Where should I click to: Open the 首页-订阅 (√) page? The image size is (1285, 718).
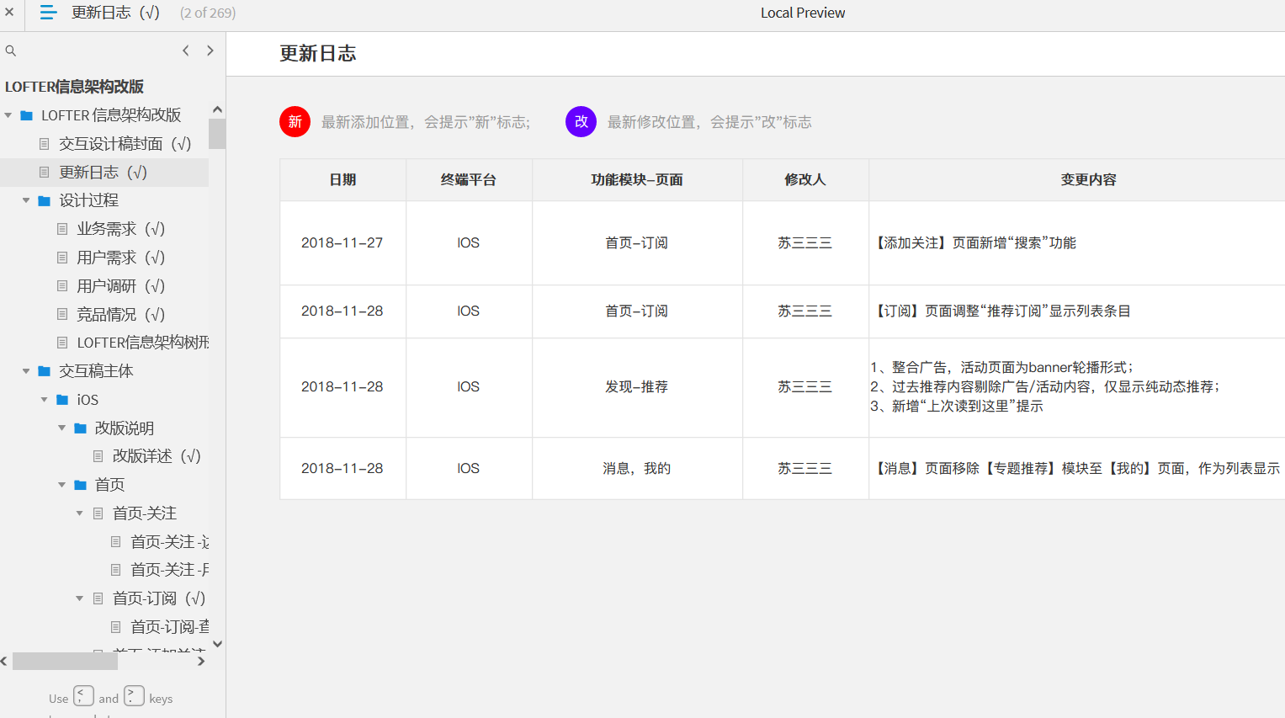click(159, 598)
